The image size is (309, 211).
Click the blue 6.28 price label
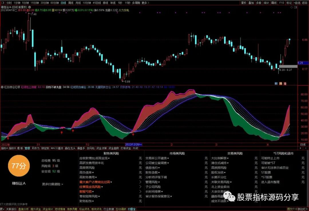click(303, 63)
